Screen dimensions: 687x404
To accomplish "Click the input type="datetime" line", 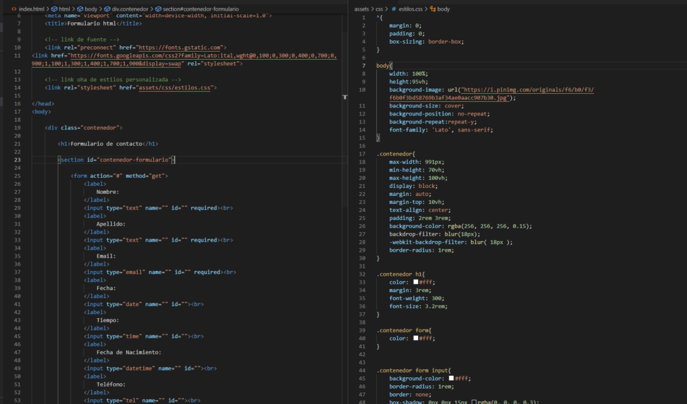I will point(150,368).
